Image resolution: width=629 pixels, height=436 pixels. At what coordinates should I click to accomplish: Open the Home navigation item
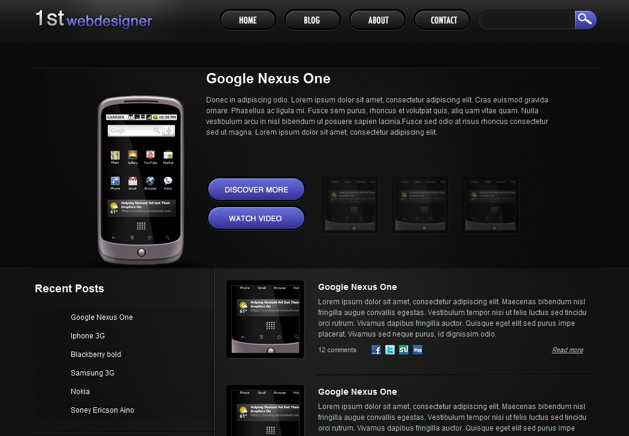(247, 20)
